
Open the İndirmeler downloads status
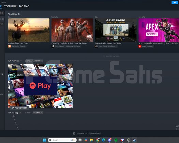coord(89,133)
